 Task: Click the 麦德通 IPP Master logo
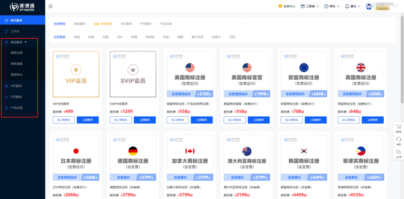pos(22,7)
